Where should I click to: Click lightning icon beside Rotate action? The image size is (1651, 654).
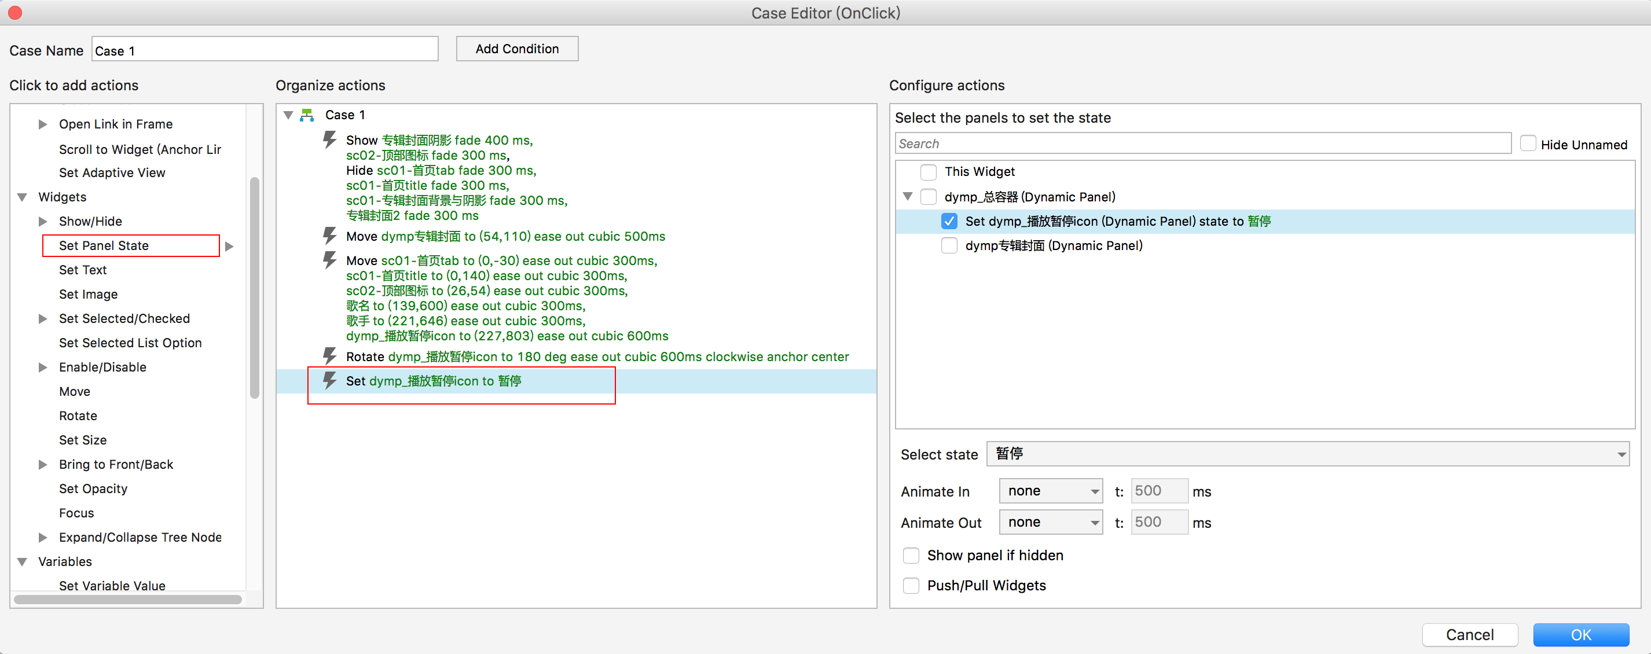coord(329,356)
